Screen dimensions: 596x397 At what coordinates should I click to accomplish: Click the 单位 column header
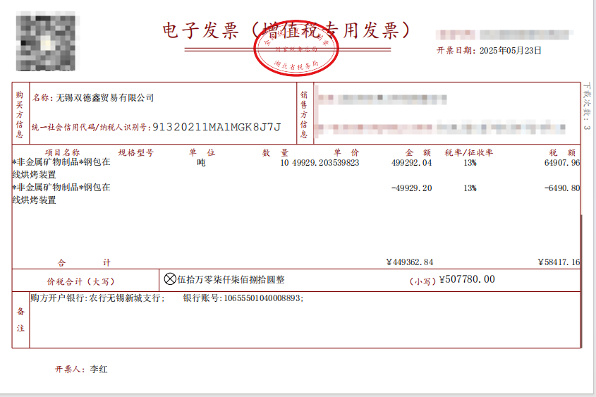click(202, 153)
